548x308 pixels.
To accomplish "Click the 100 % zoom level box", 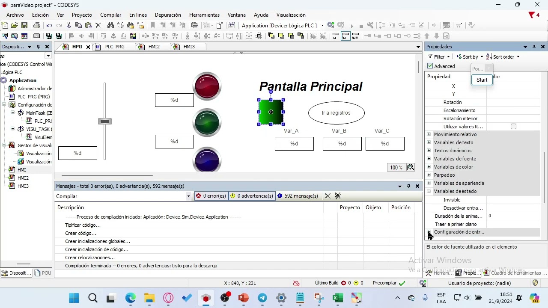I will [x=396, y=167].
